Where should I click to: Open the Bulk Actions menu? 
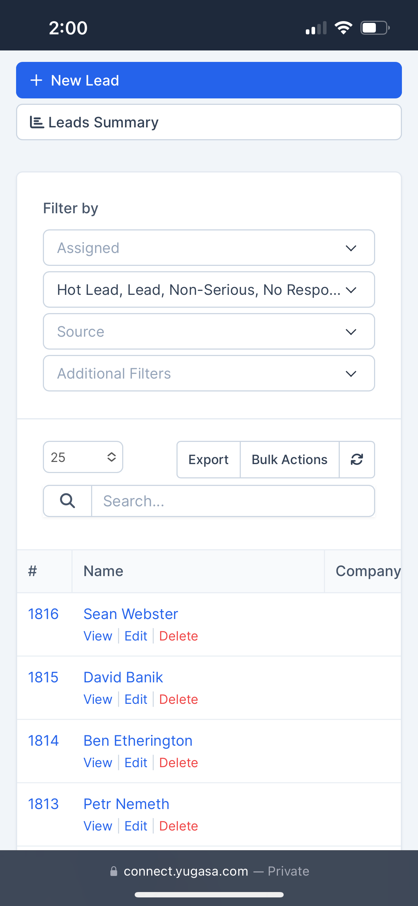click(x=289, y=459)
